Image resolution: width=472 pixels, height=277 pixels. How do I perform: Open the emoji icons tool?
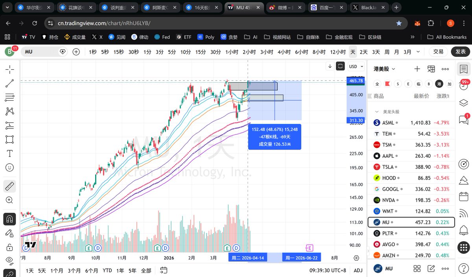pyautogui.click(x=10, y=168)
